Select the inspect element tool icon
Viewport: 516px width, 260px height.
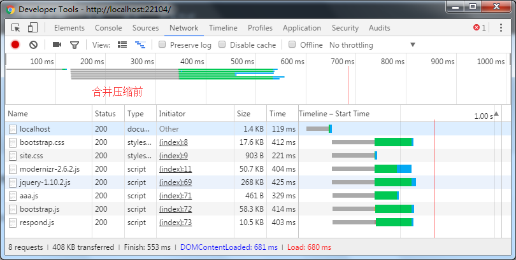(x=15, y=28)
